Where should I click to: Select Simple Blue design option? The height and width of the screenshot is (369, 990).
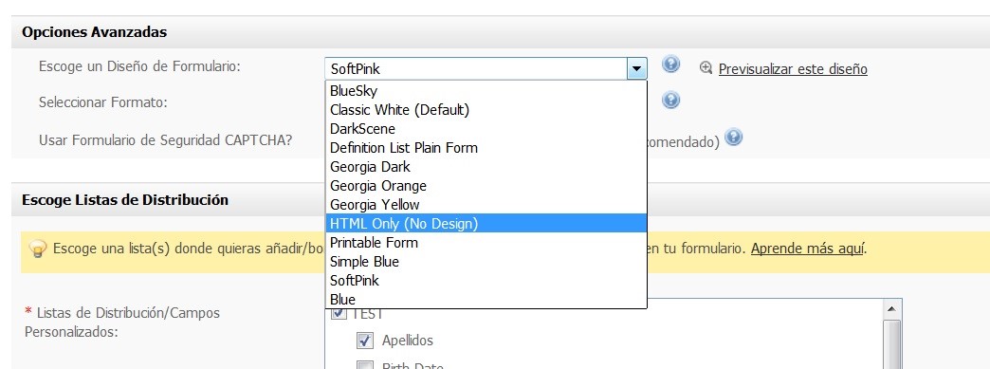pyautogui.click(x=486, y=261)
